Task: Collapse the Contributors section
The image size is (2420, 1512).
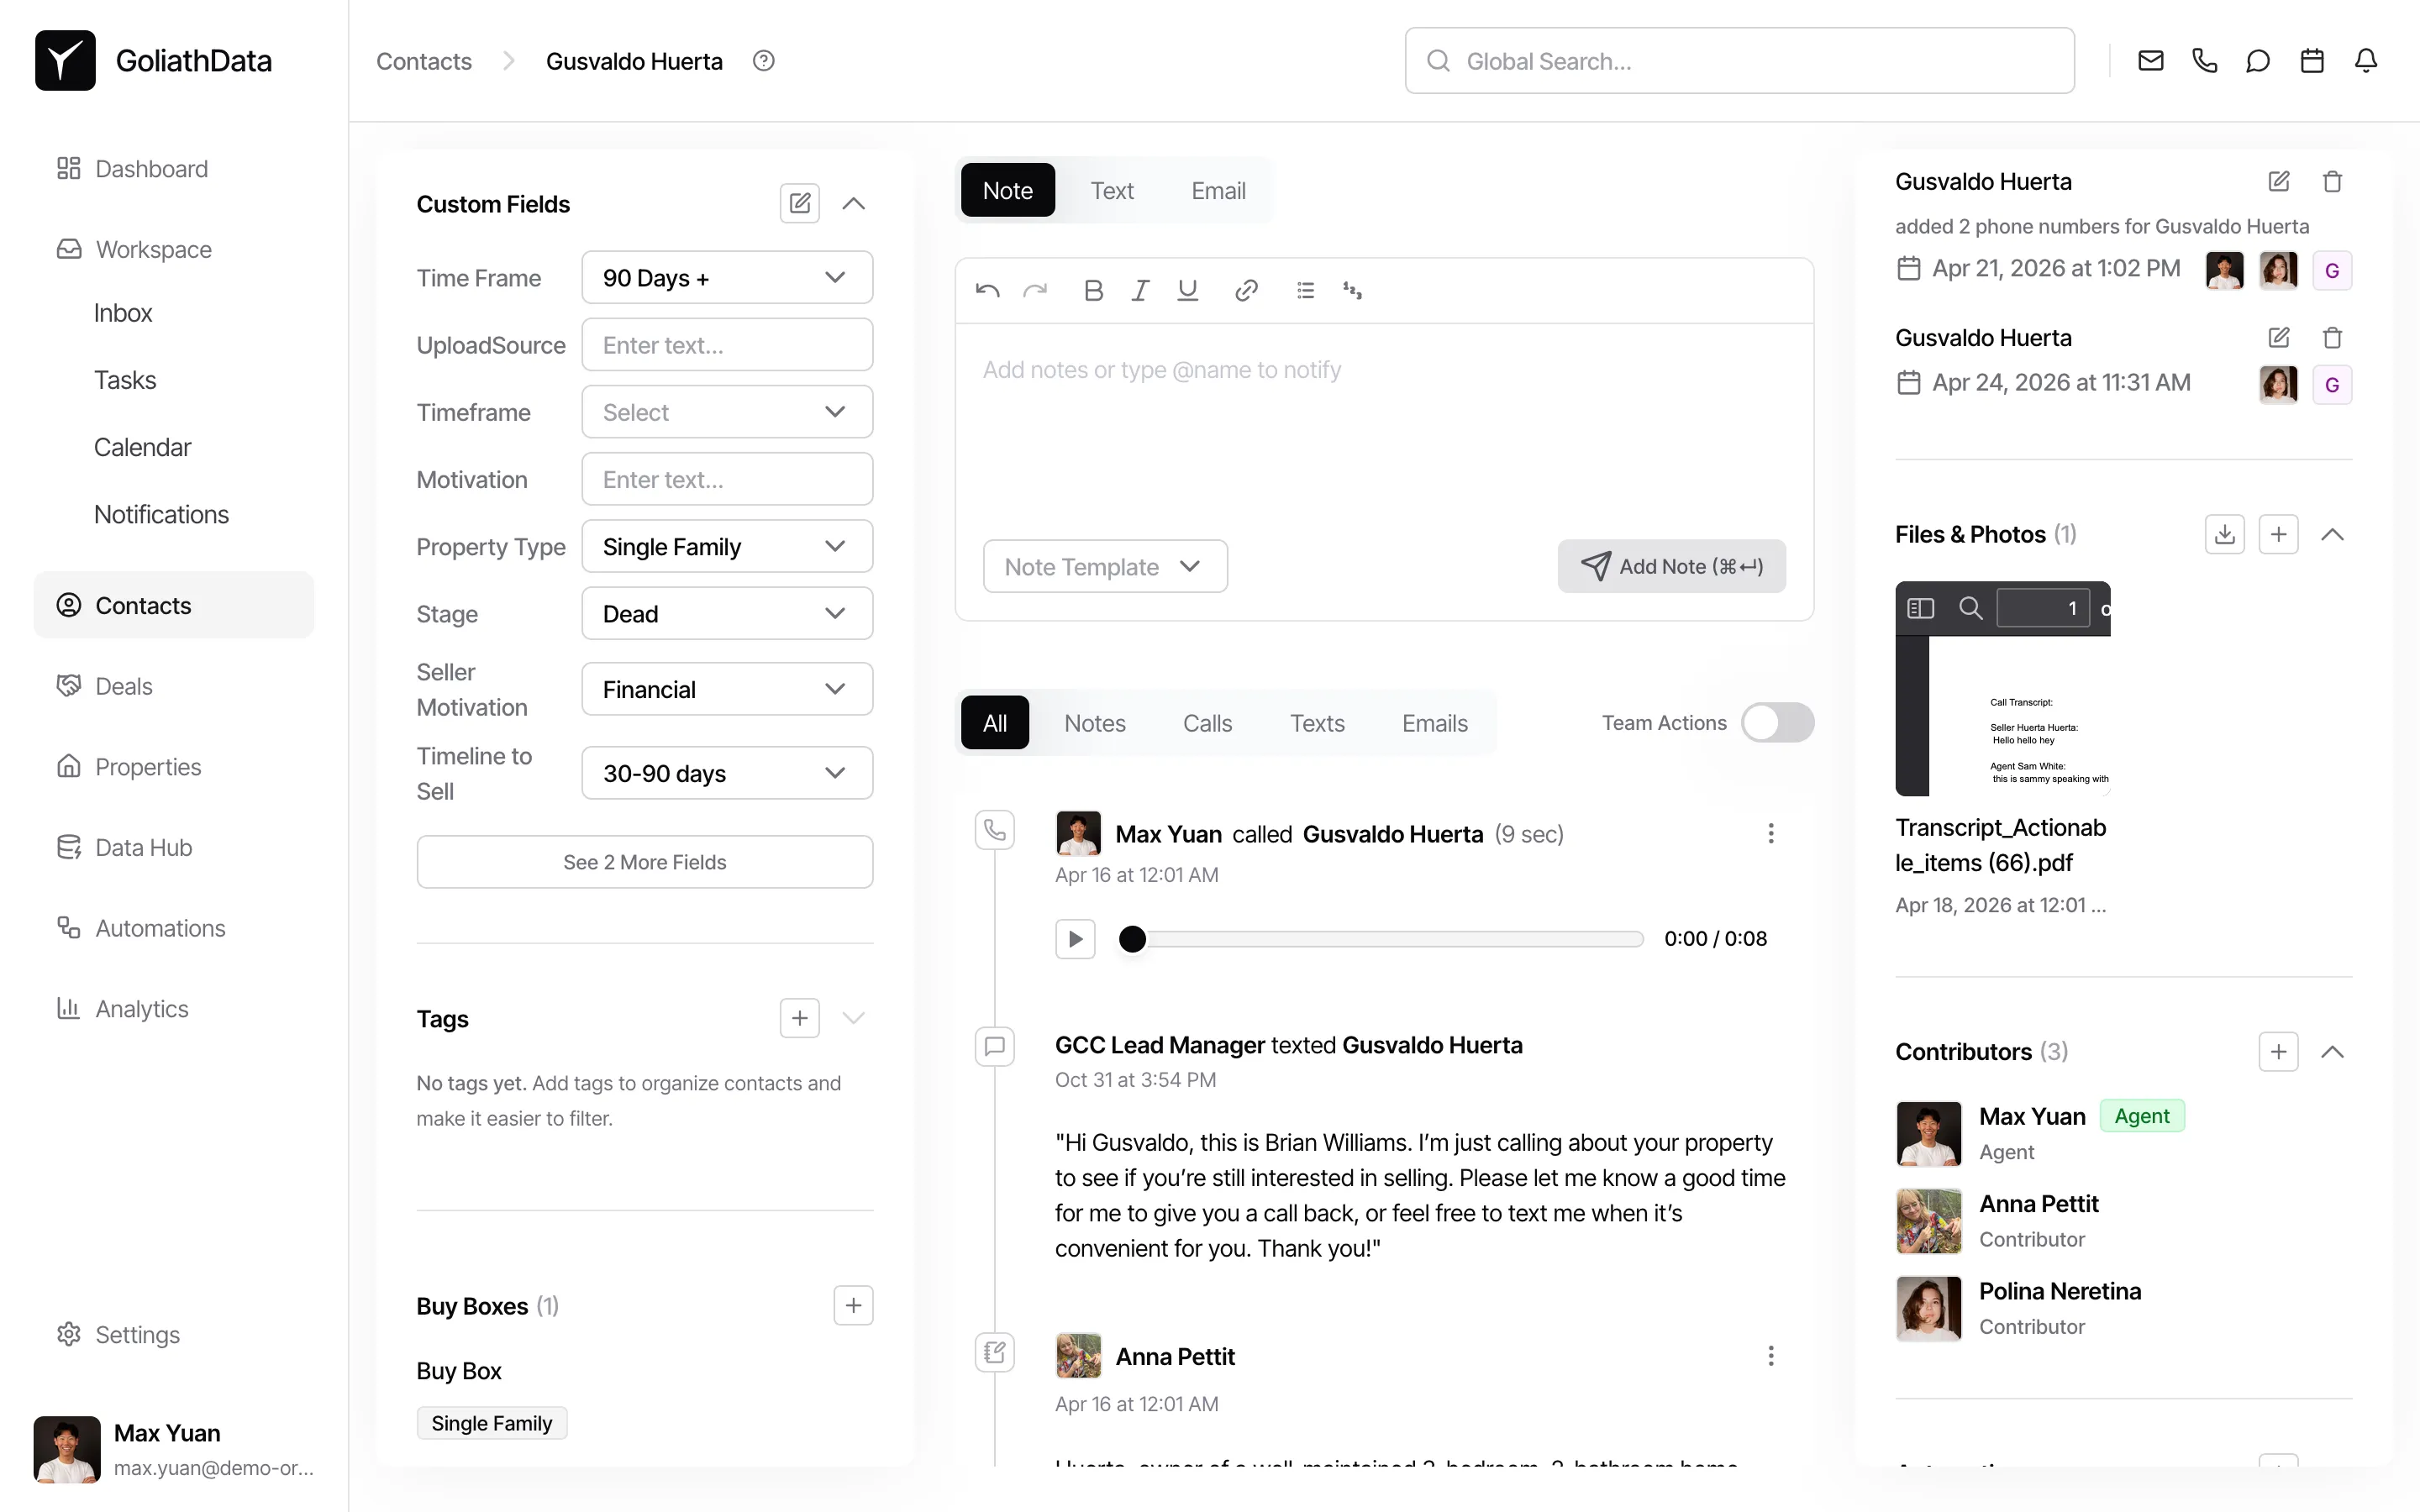Action: [2332, 1052]
